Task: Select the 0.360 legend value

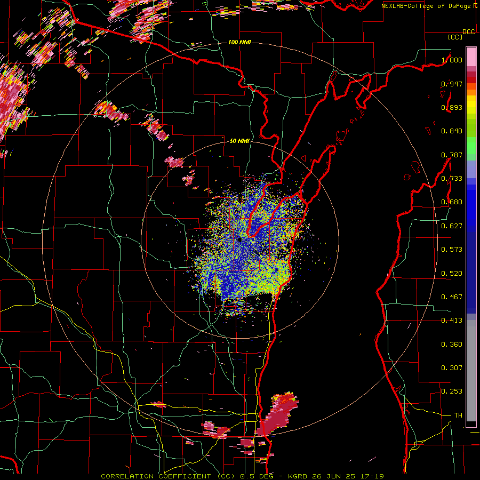Action: click(452, 345)
